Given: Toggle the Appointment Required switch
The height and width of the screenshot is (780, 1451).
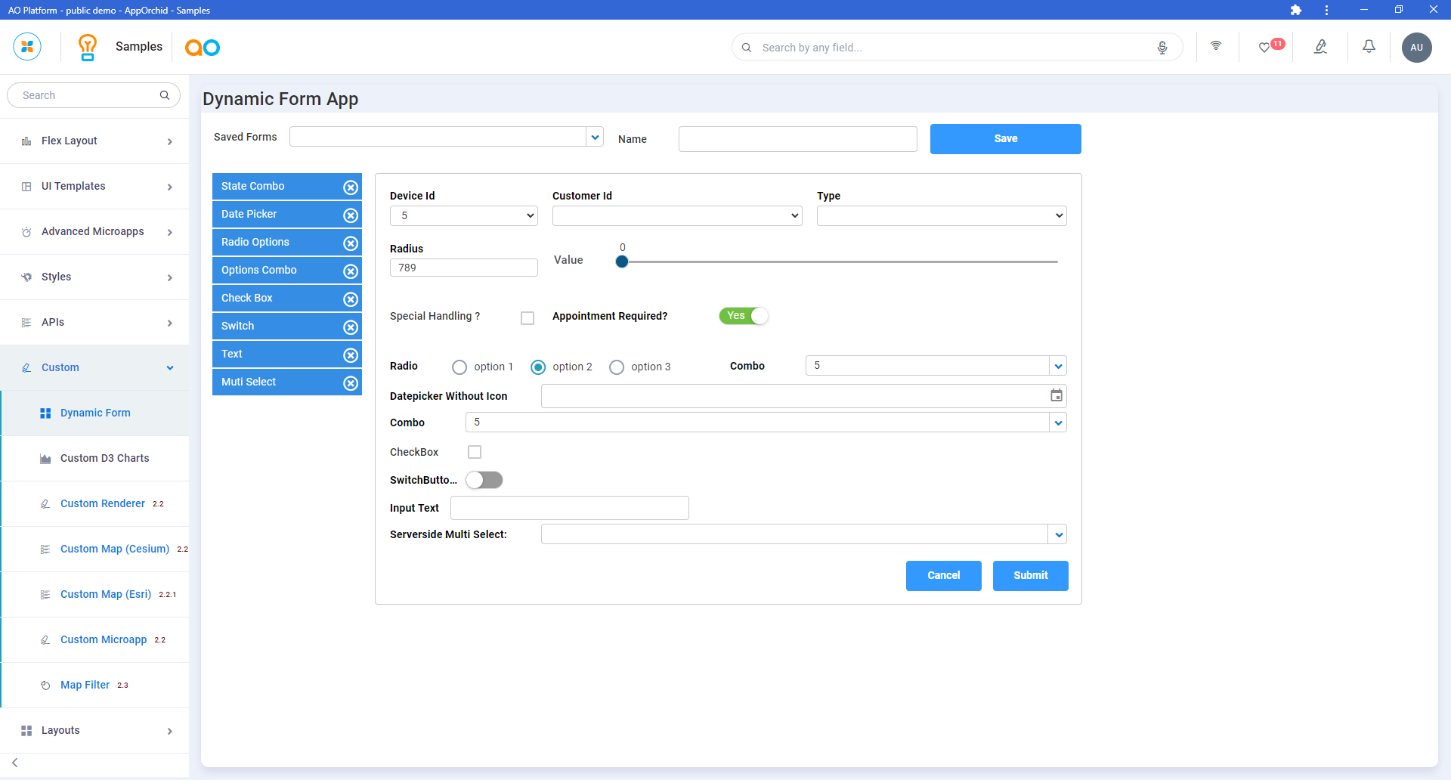Looking at the screenshot, I should [x=744, y=316].
